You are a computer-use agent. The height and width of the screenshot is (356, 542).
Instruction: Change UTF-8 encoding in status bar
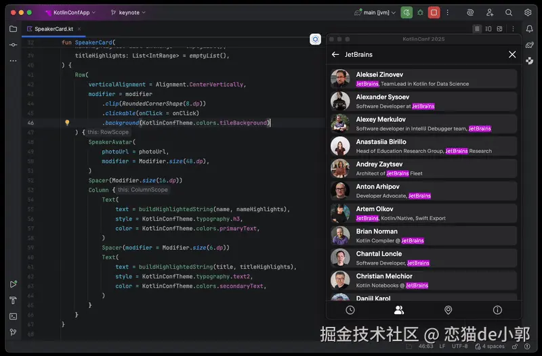click(x=459, y=346)
